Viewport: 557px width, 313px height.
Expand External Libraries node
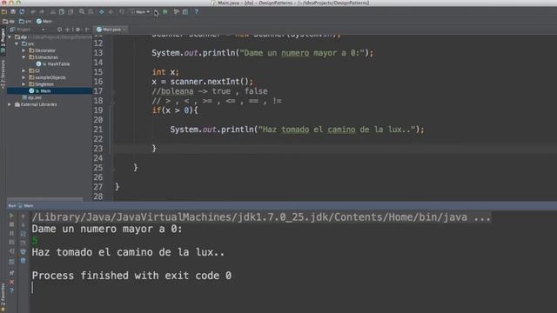10,104
